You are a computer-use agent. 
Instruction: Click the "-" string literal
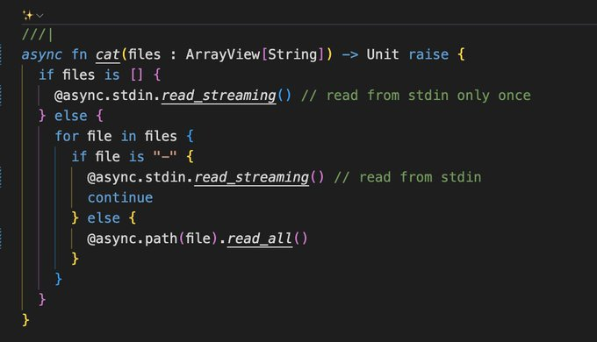tap(165, 156)
